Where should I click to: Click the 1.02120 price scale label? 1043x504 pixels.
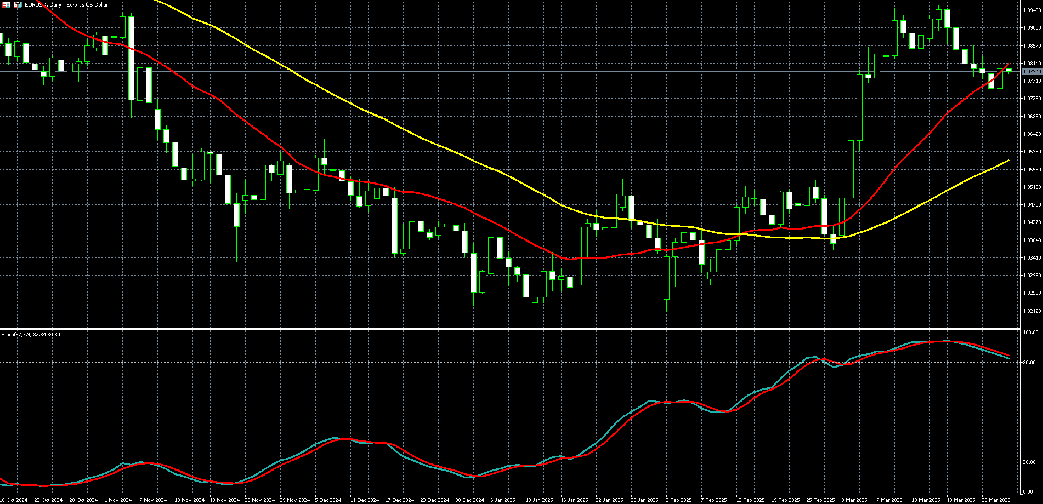(x=1031, y=311)
